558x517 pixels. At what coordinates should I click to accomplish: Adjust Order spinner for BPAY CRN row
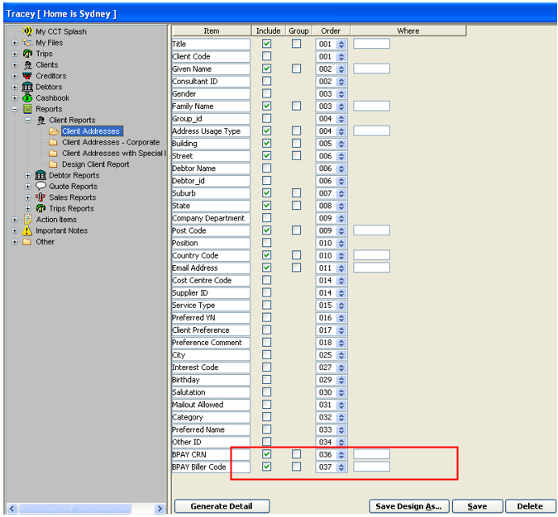pos(341,454)
